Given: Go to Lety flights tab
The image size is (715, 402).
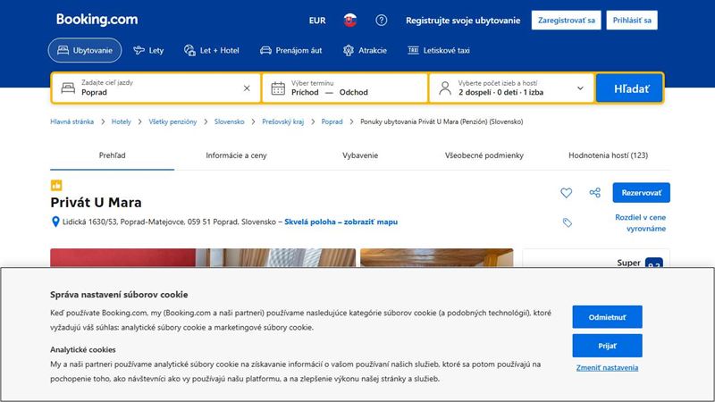Looking at the screenshot, I should (x=148, y=50).
